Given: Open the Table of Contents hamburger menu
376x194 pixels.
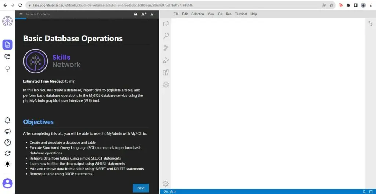Looking at the screenshot, I should [x=21, y=14].
